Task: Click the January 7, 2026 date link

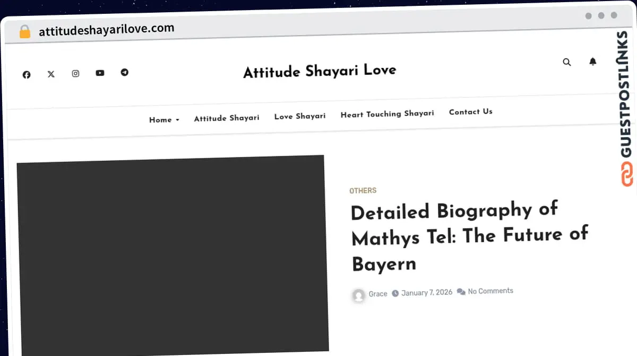Action: point(427,292)
